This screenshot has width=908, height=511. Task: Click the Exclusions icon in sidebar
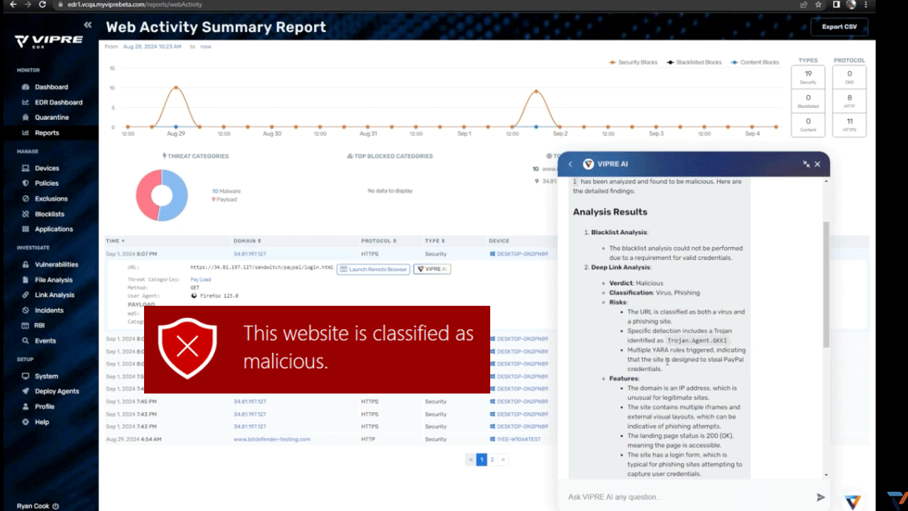[26, 199]
